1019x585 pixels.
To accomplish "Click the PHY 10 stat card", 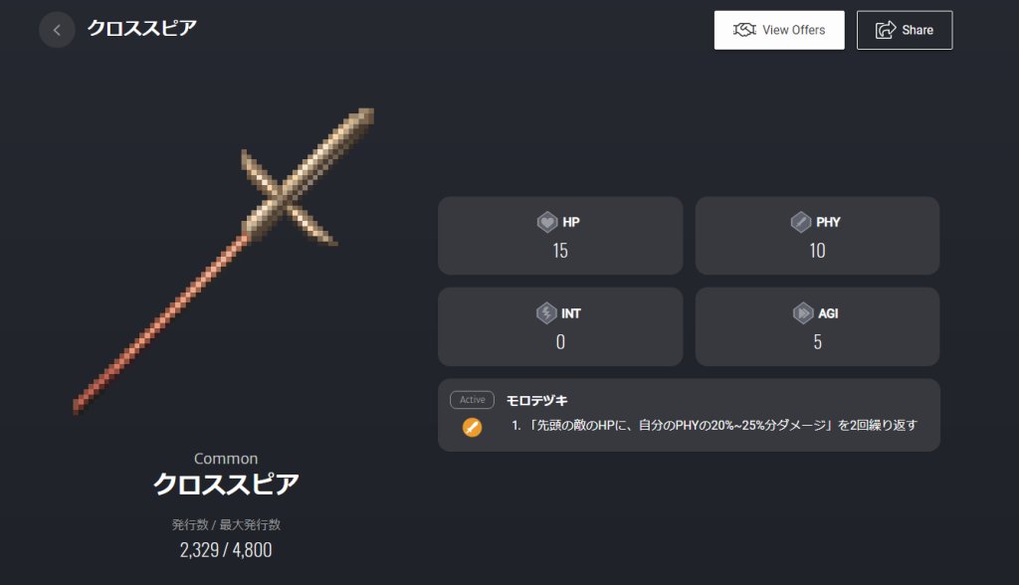I will pyautogui.click(x=818, y=236).
